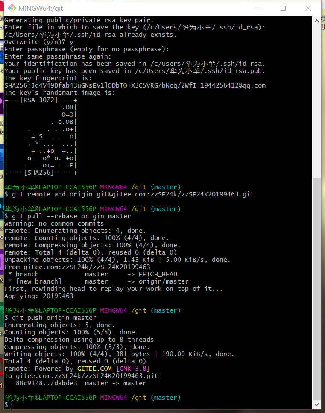Screen dimensions: 325x413
Task: Click 'Enter same passphrase again:' line
Action: (58, 57)
